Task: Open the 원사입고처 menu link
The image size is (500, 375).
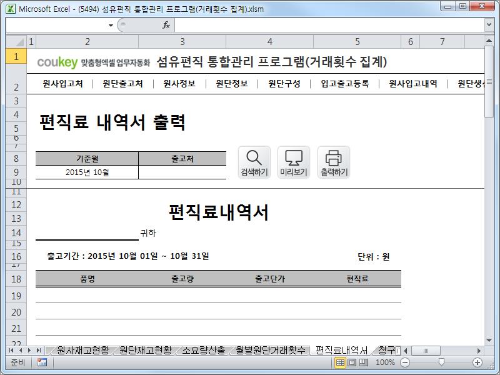Action: tap(63, 84)
